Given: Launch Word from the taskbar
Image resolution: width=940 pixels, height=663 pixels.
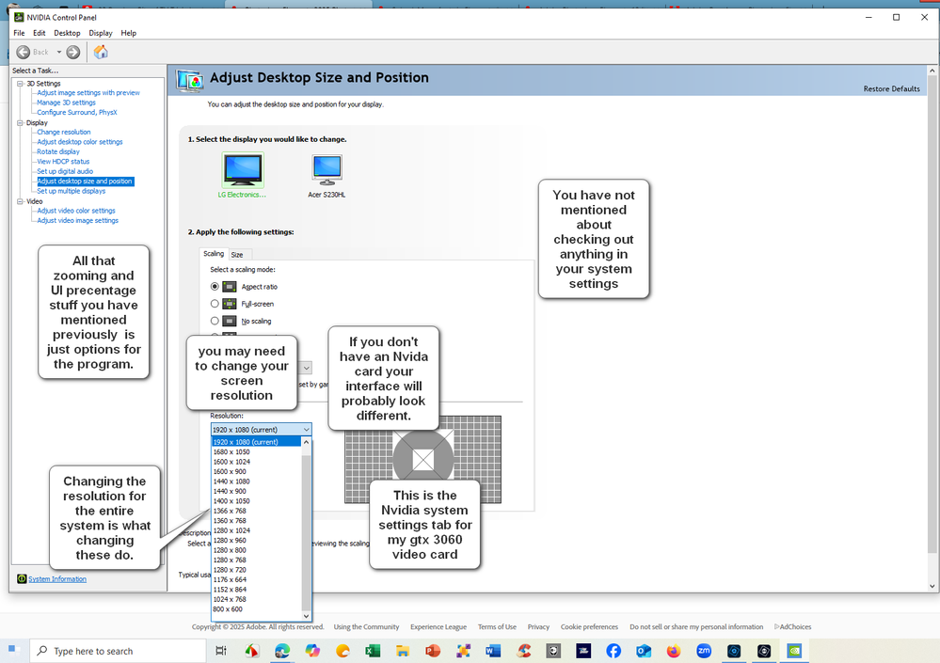Looking at the screenshot, I should pos(493,651).
